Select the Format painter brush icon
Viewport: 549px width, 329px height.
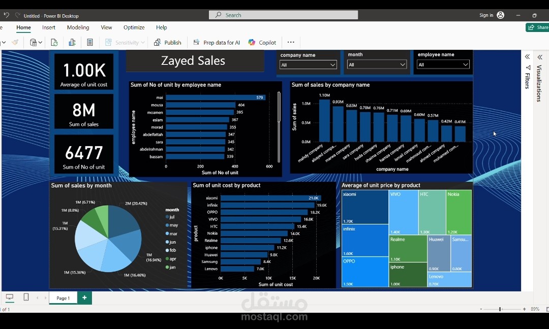[15, 42]
